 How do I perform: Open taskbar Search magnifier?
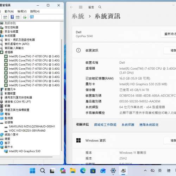(43, 170)
